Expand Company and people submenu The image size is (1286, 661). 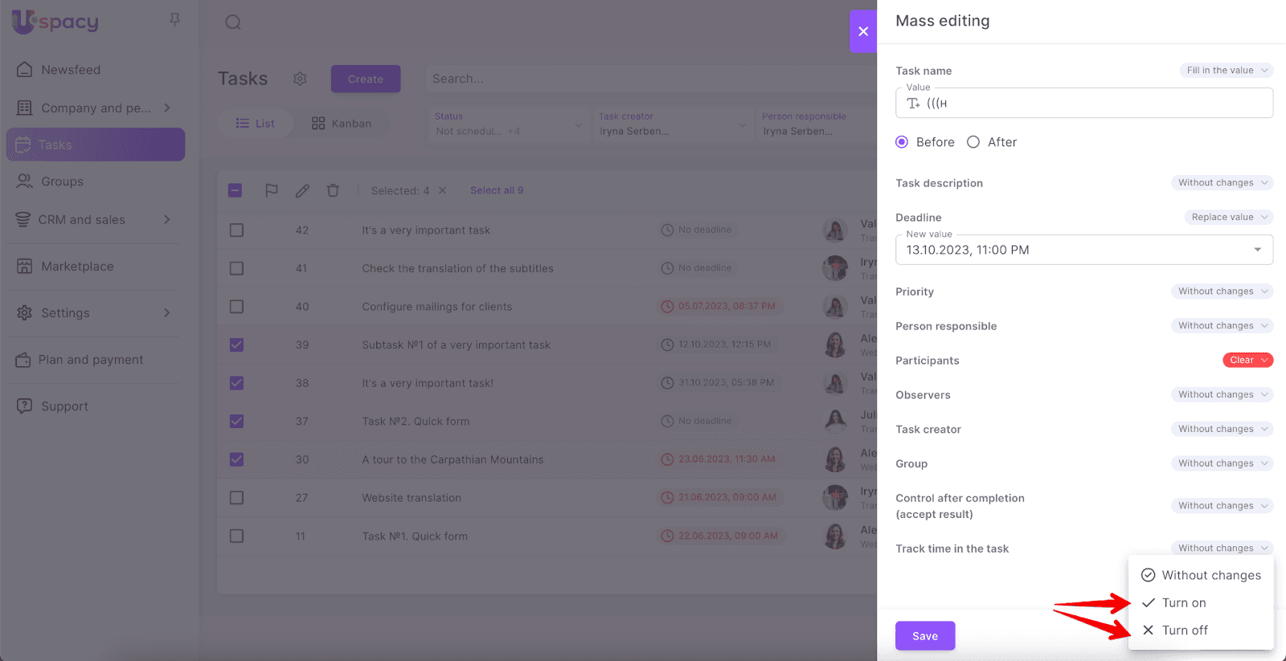coord(167,108)
